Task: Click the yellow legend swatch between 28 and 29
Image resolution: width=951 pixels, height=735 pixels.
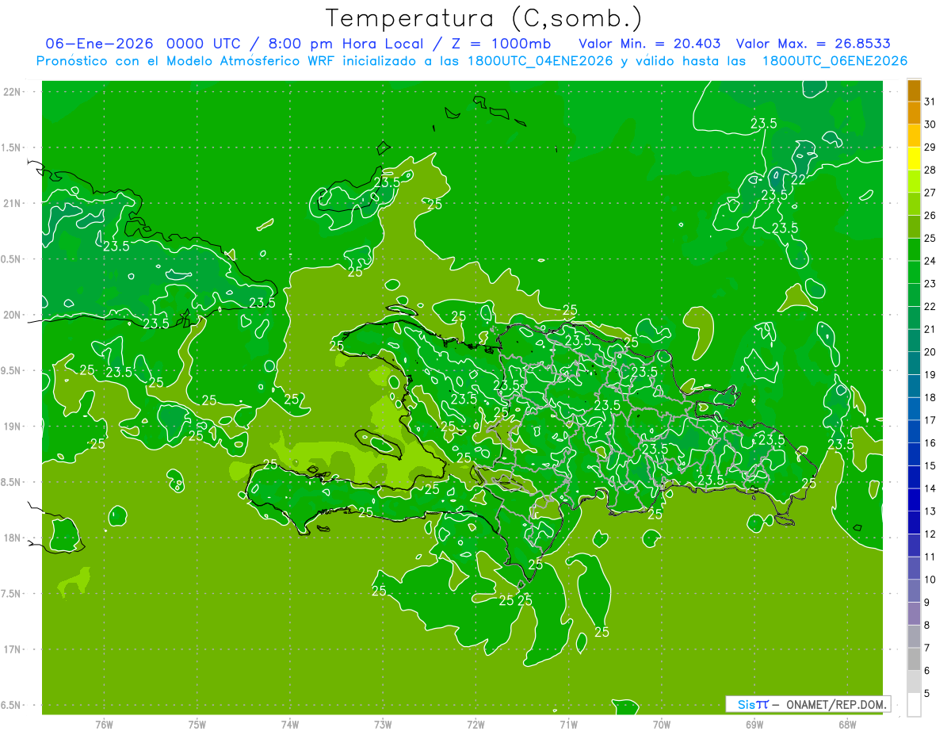Action: (914, 159)
